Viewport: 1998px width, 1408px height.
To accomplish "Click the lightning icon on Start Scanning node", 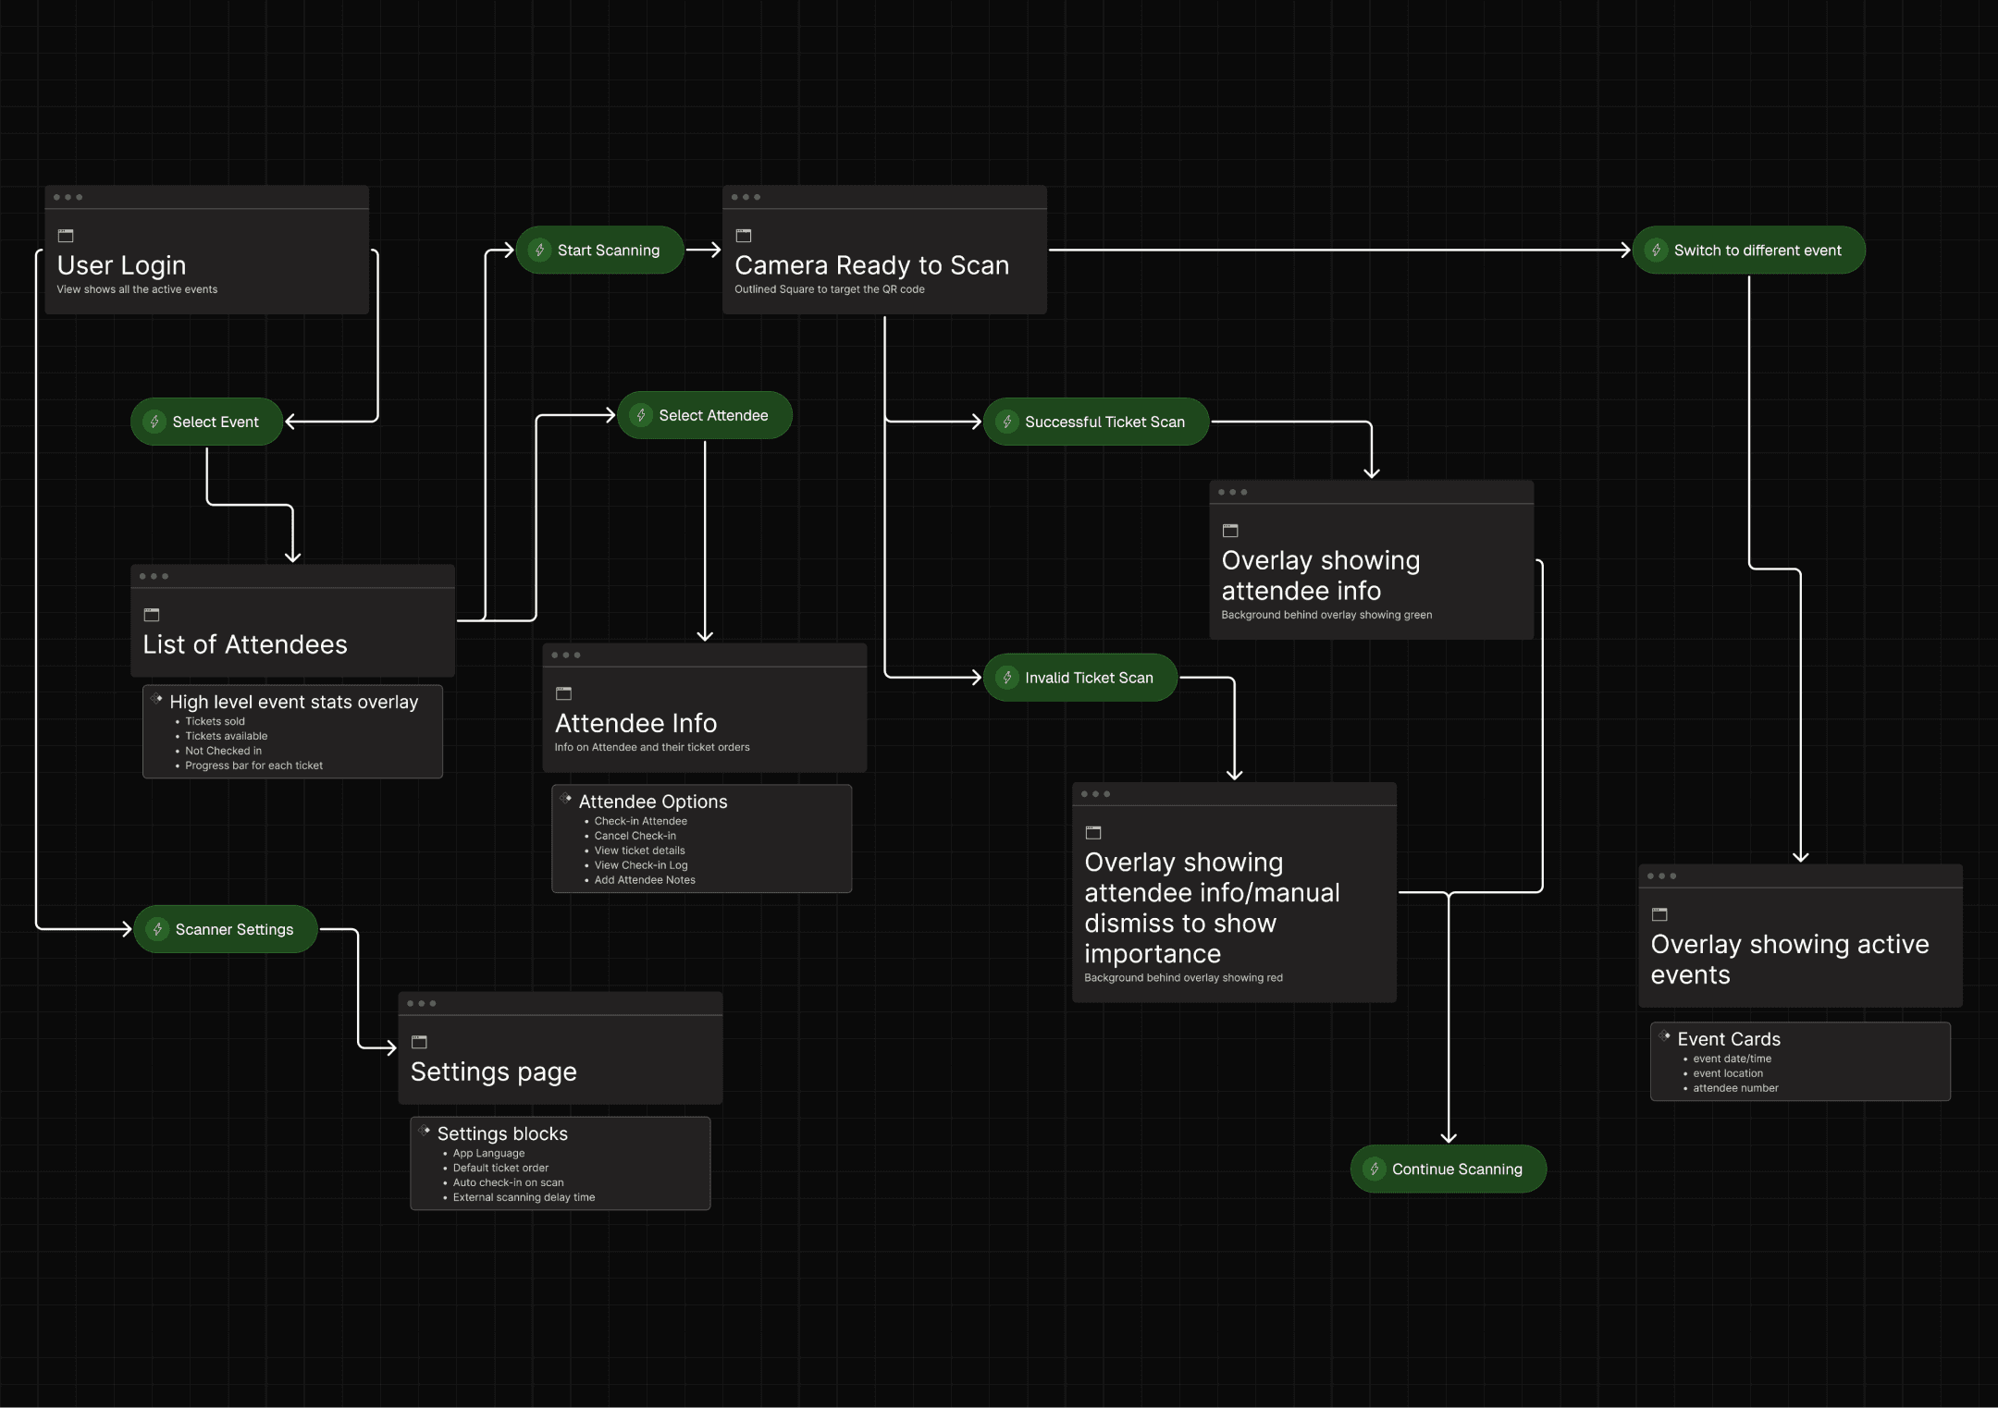I will [539, 250].
